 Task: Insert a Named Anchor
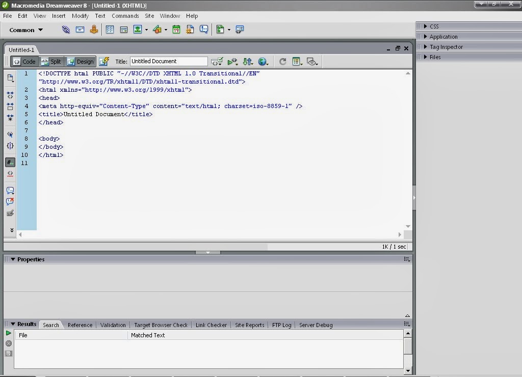(94, 30)
